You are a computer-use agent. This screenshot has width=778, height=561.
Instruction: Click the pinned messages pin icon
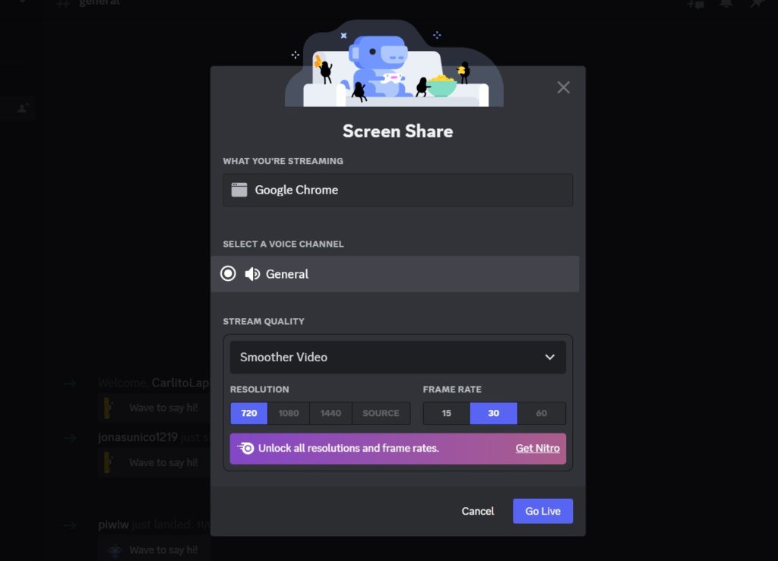[757, 4]
